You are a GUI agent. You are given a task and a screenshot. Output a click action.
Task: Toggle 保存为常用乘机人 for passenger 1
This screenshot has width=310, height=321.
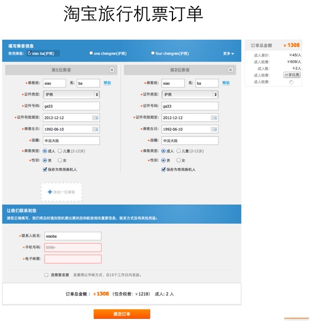click(x=45, y=169)
